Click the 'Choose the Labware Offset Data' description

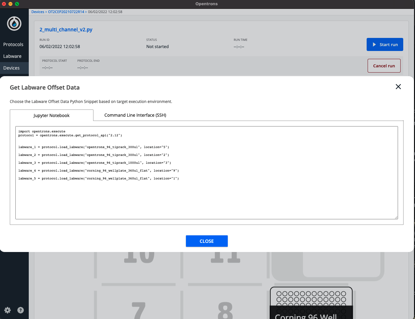91,102
